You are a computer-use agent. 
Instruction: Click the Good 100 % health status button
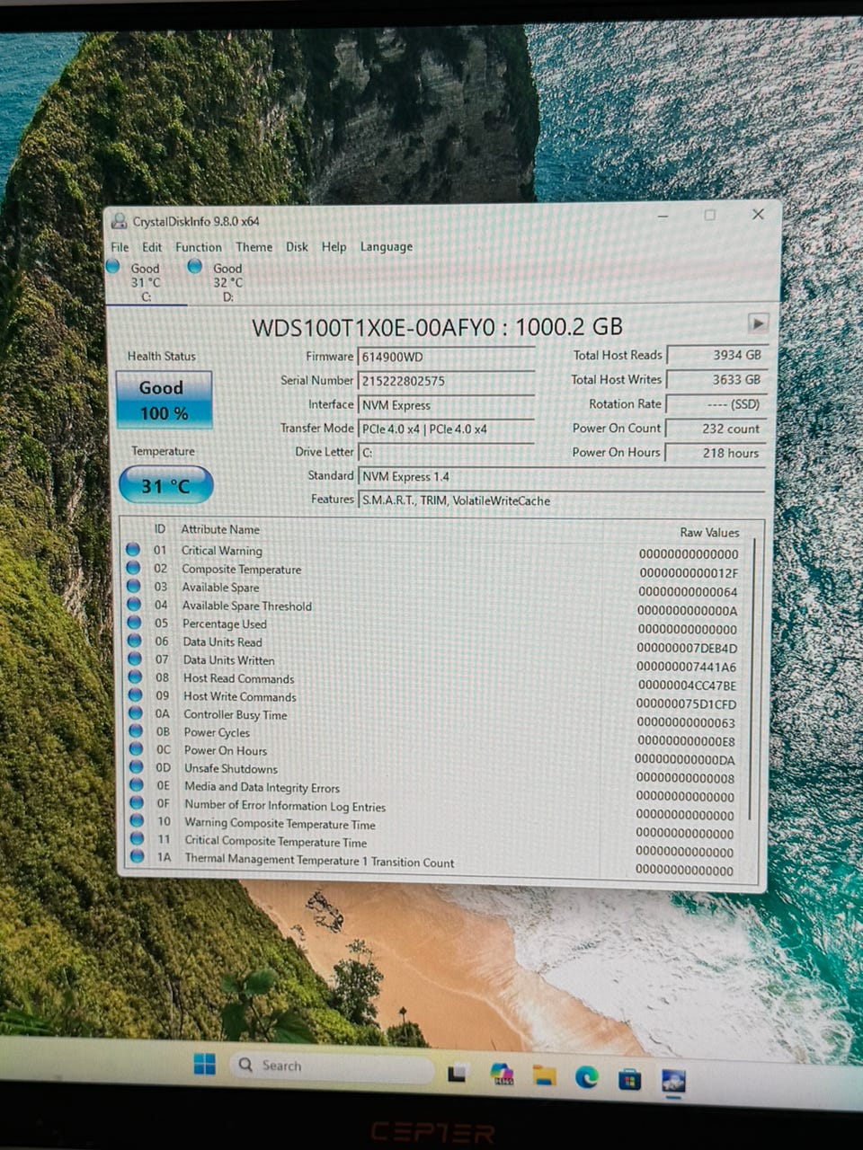pyautogui.click(x=164, y=400)
